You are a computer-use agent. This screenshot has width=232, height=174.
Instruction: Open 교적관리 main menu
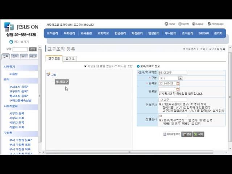52,33
